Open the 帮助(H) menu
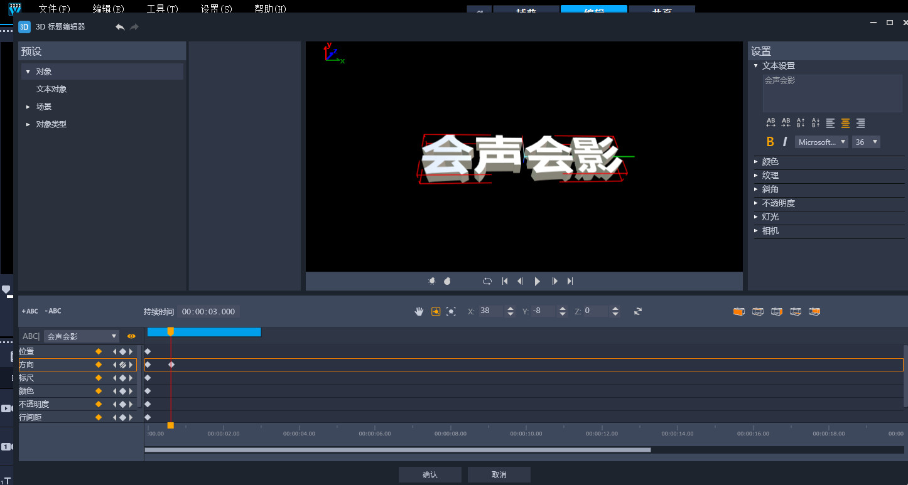Viewport: 908px width, 485px height. 271,9
